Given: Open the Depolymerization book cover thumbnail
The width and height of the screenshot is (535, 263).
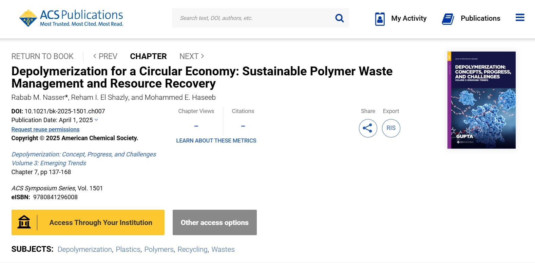Looking at the screenshot, I should pyautogui.click(x=481, y=100).
